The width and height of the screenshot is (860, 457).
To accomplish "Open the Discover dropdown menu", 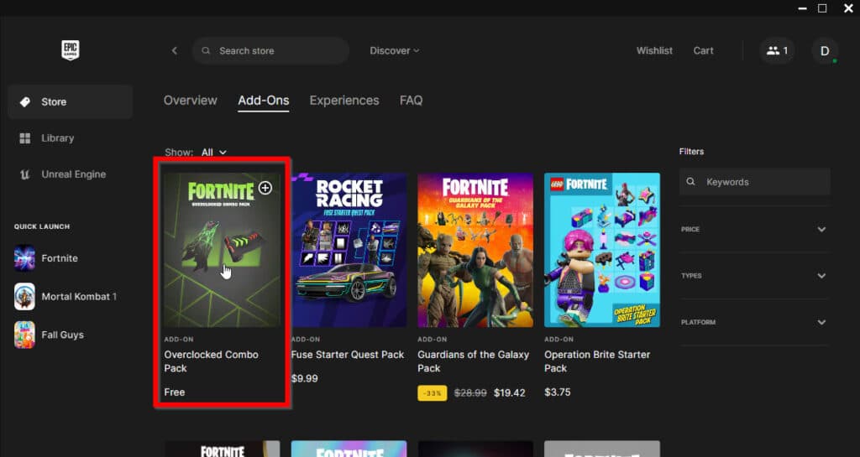I will point(394,50).
